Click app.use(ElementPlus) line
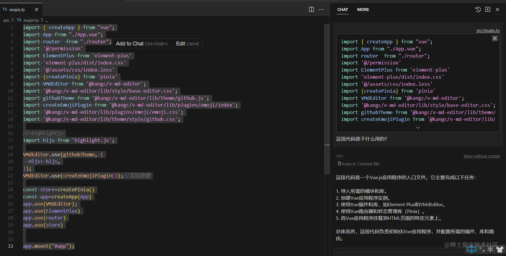Screen dimensions: 506x256 click(x=52, y=211)
